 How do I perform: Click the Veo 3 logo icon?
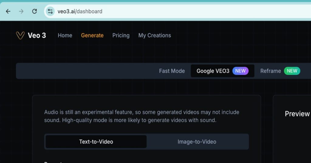[x=20, y=35]
